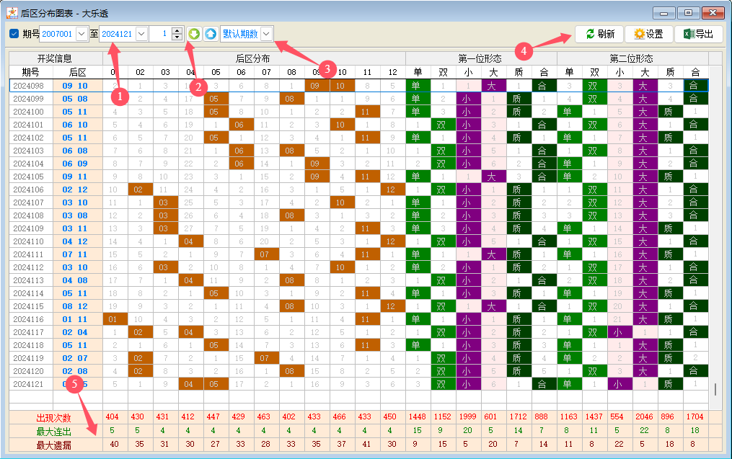Click the 刷新 refresh button
This screenshot has width=732, height=459.
pyautogui.click(x=600, y=34)
